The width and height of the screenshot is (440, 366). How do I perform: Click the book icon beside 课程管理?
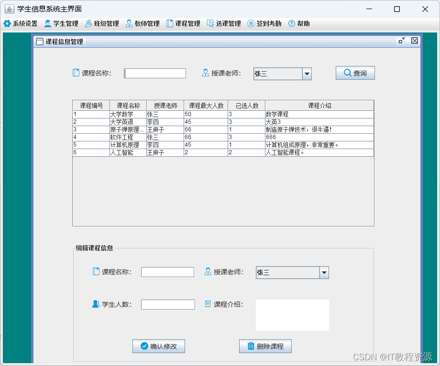click(x=170, y=23)
